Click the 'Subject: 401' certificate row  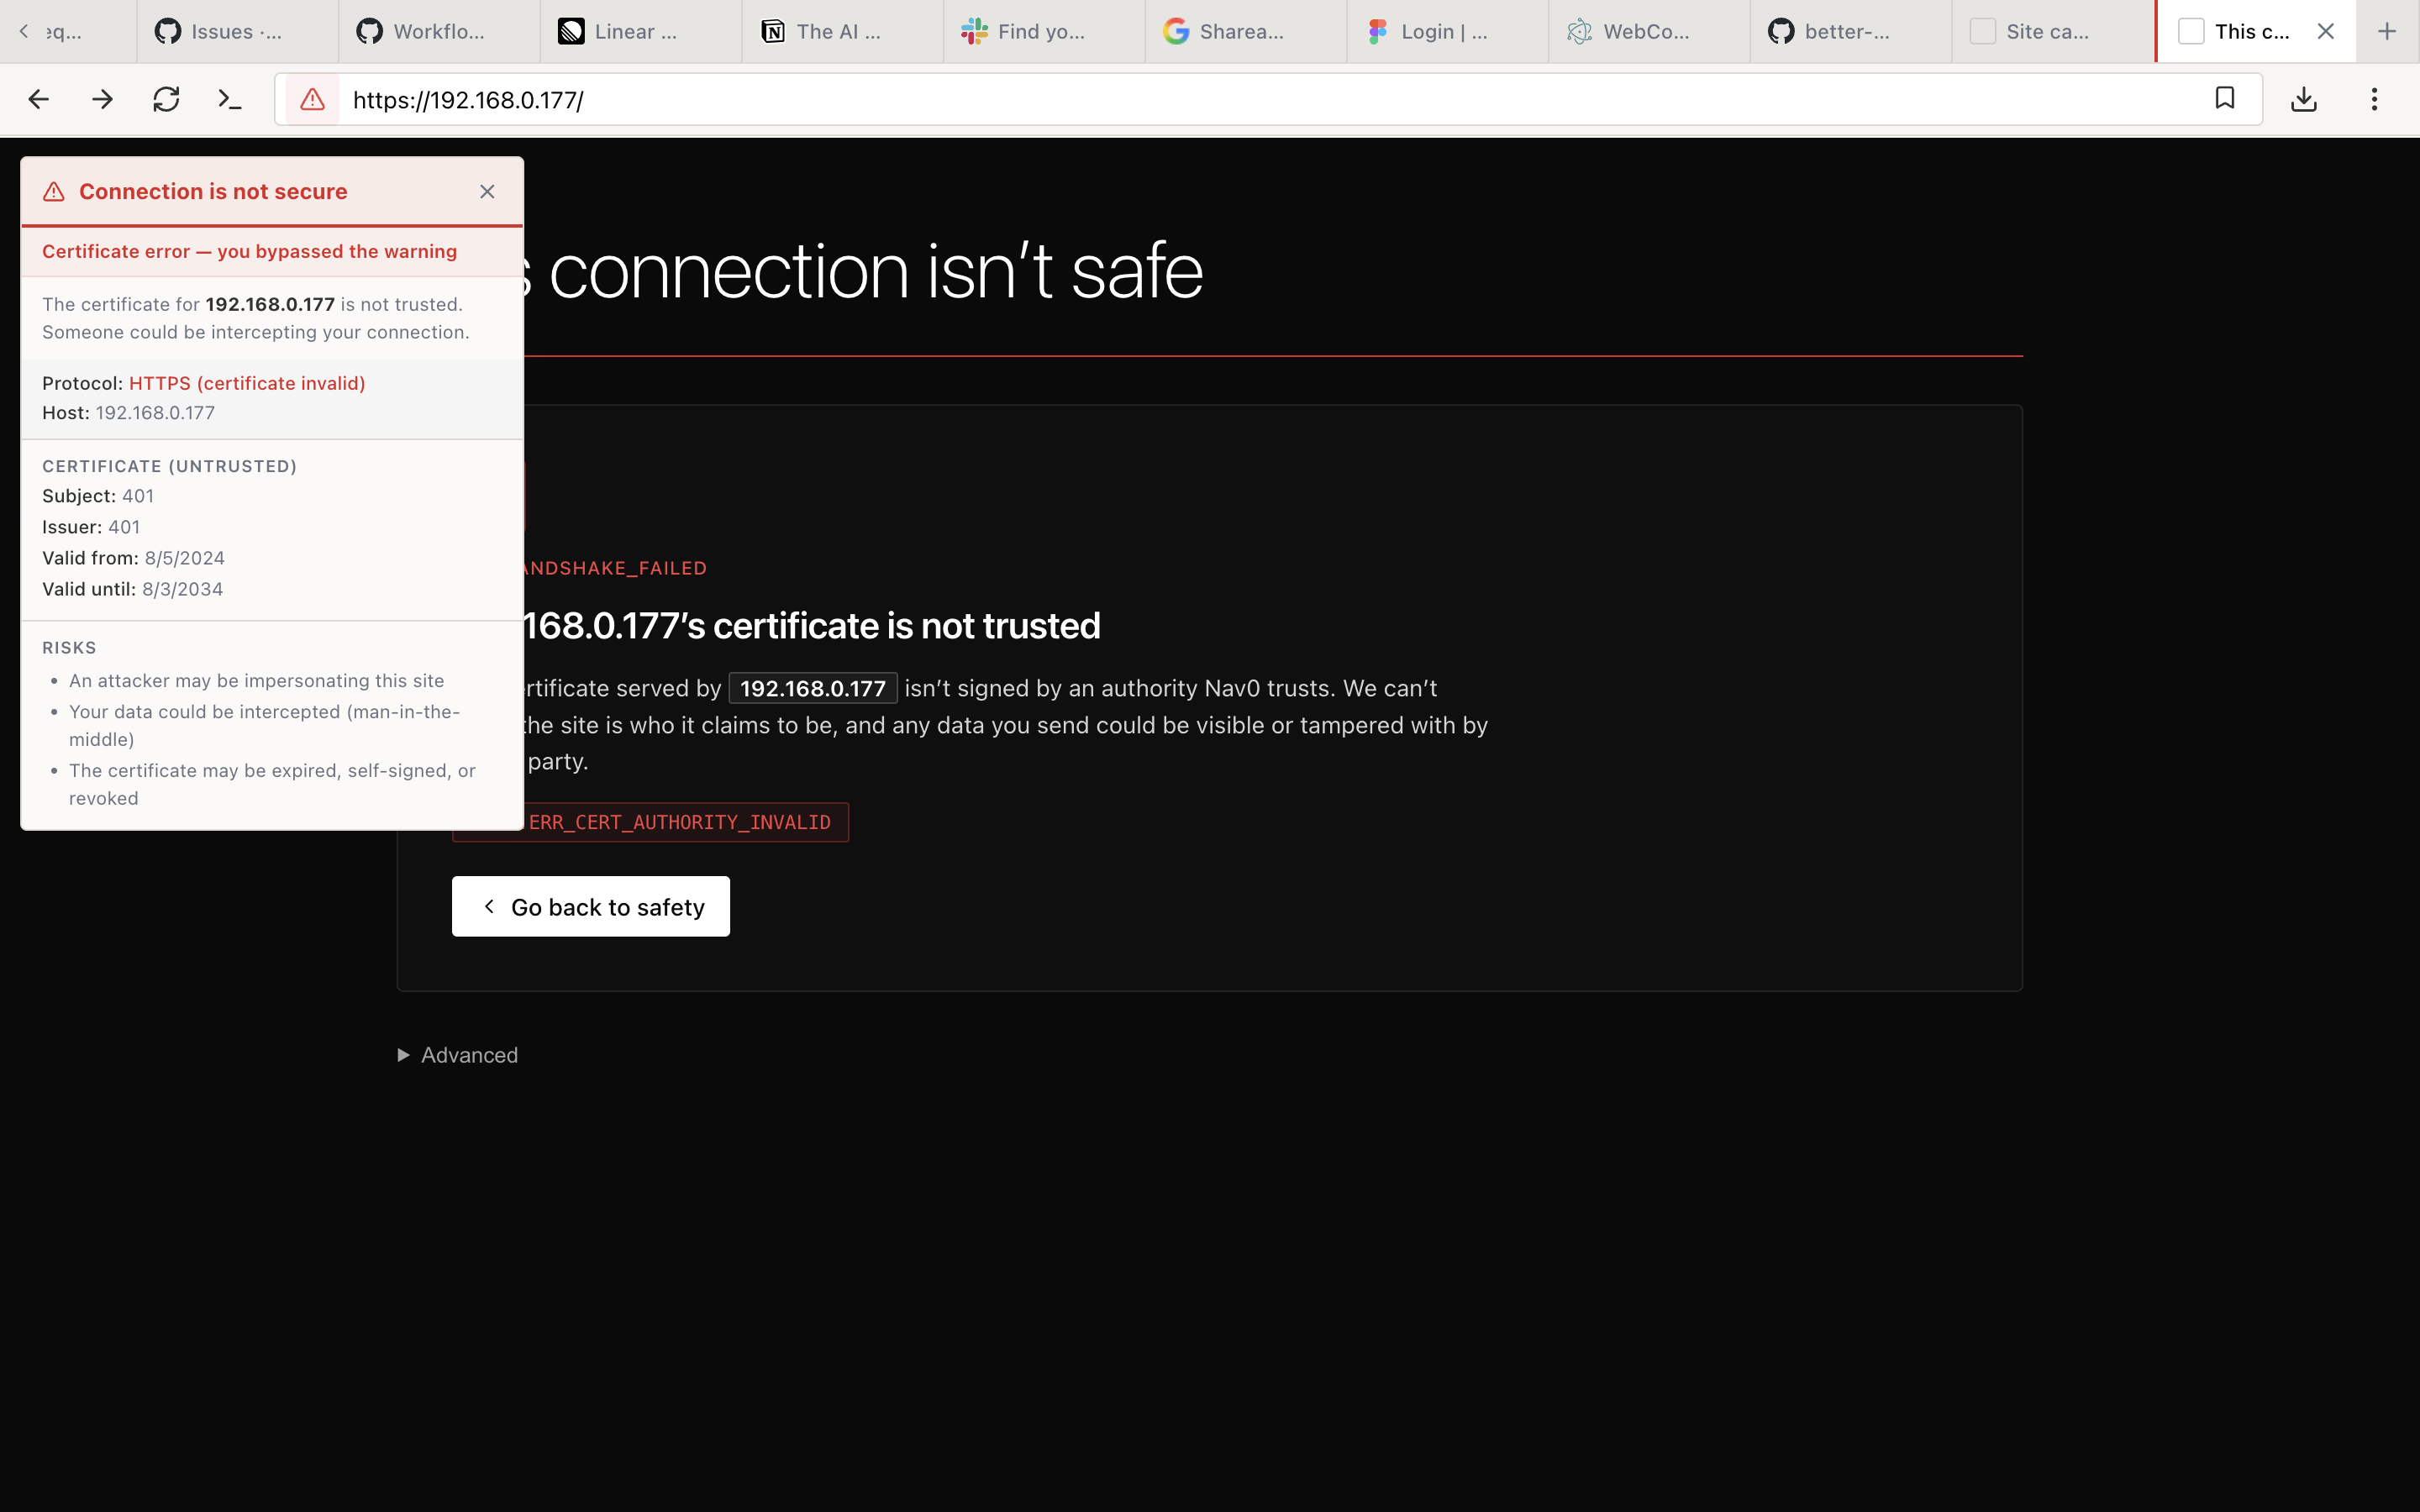pos(98,496)
